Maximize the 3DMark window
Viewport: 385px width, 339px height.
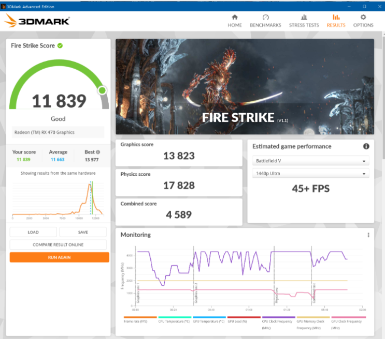click(364, 6)
